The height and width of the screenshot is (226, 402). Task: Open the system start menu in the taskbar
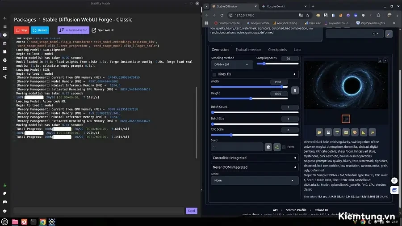pos(4,222)
